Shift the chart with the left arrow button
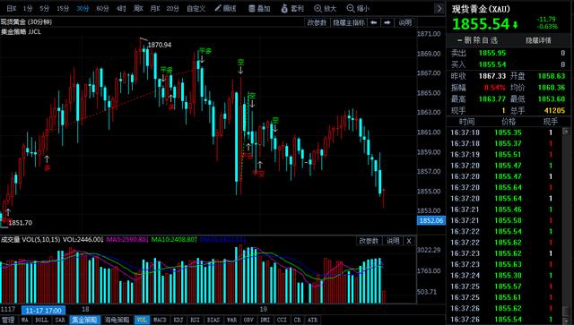Screen dimensions: 574x325 pos(373,22)
